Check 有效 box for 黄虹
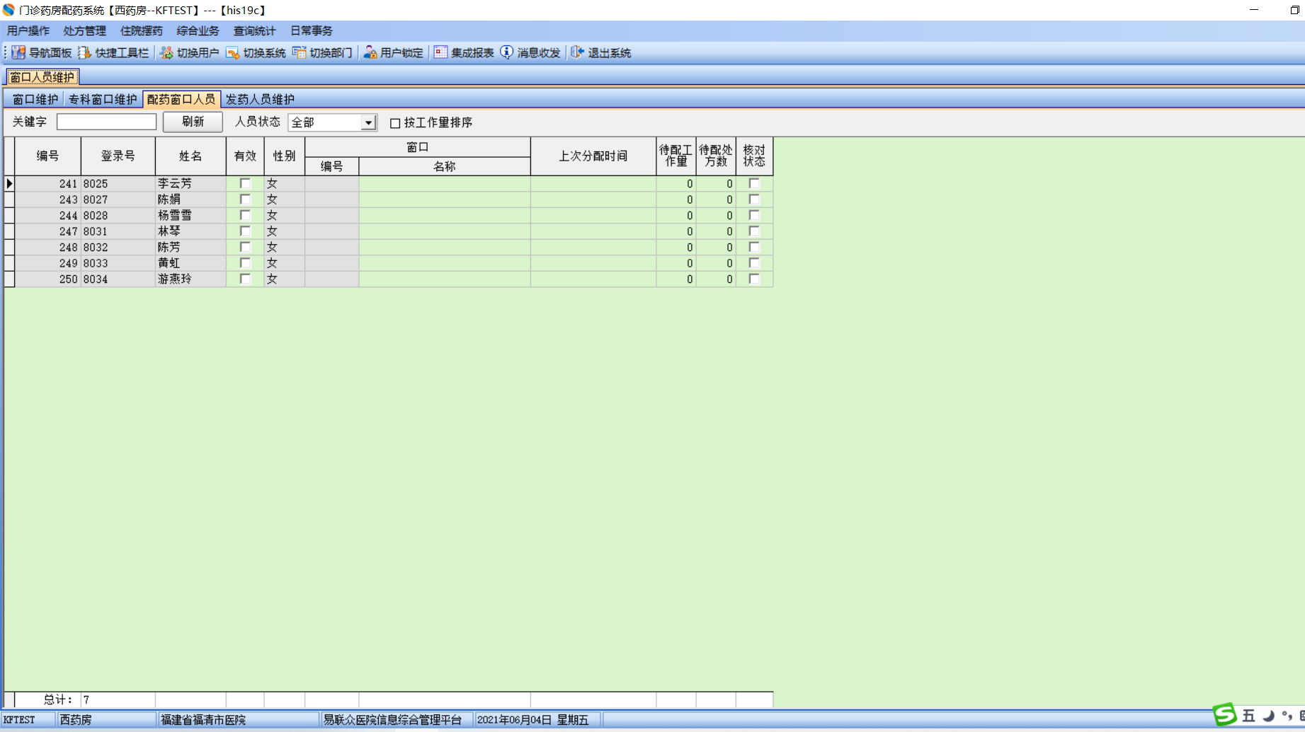The height and width of the screenshot is (732, 1305). click(245, 263)
